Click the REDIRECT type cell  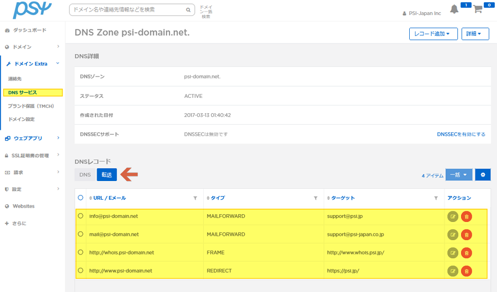pos(219,271)
